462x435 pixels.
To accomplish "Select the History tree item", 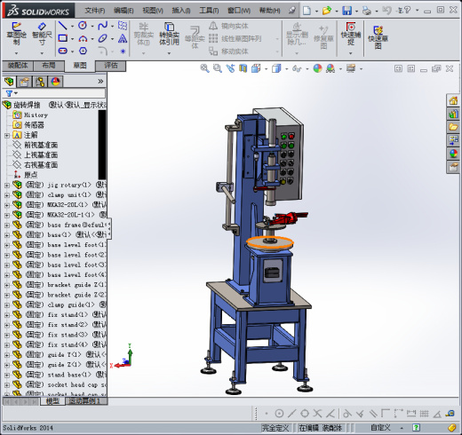I will (x=36, y=115).
